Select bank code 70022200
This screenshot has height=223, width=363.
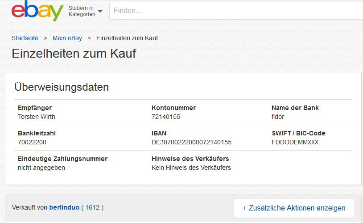32,142
